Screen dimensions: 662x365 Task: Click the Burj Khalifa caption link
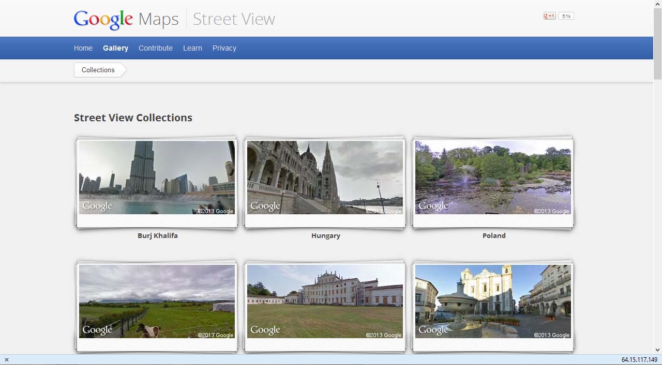click(158, 235)
